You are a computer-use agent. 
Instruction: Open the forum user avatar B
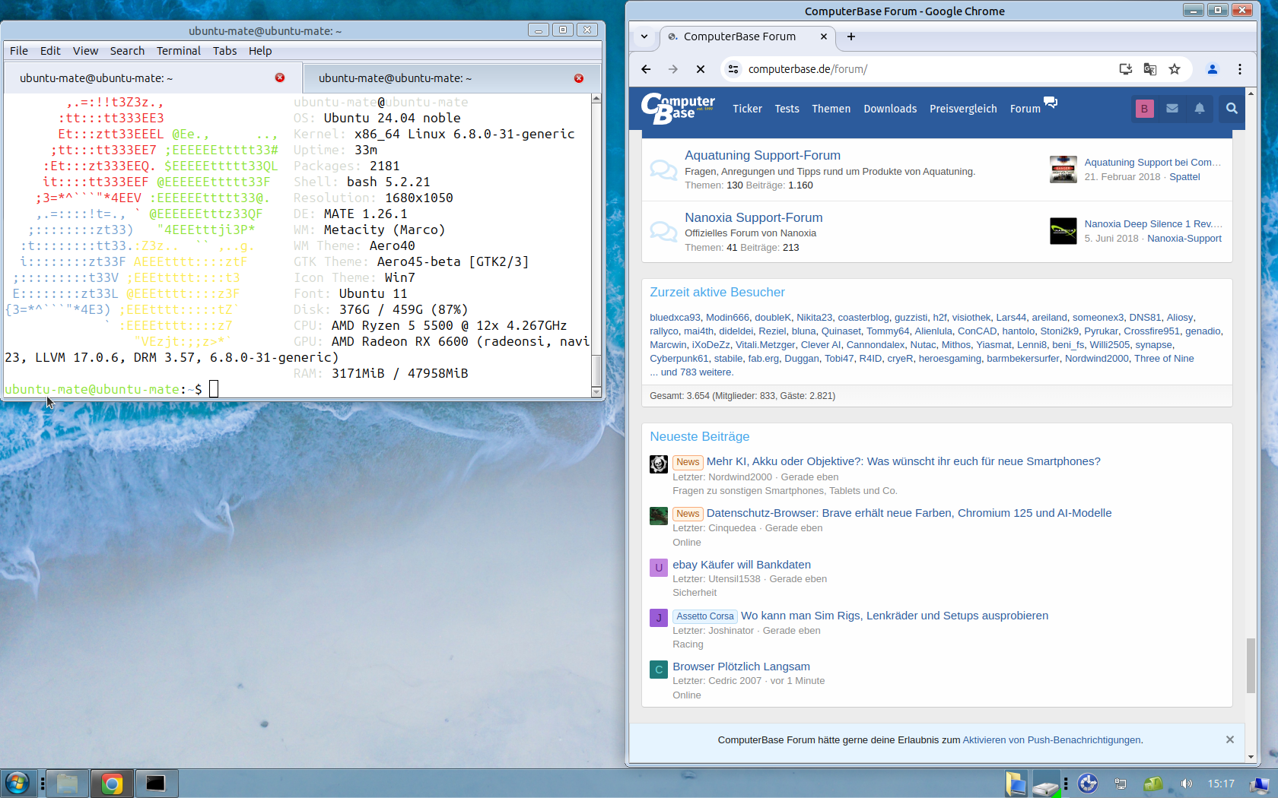pos(1144,109)
